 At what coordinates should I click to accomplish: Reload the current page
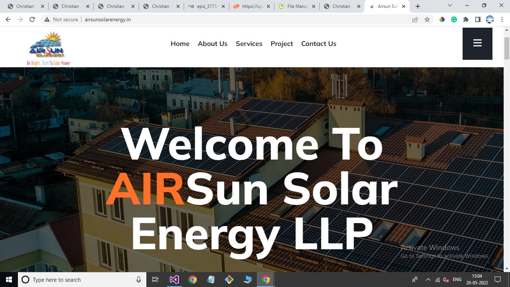(x=32, y=19)
